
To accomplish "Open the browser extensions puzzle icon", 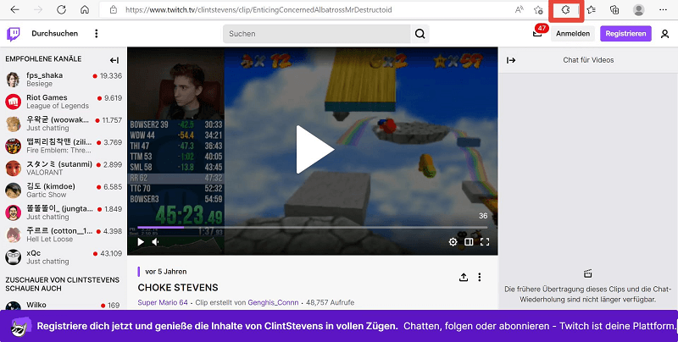I will point(565,10).
